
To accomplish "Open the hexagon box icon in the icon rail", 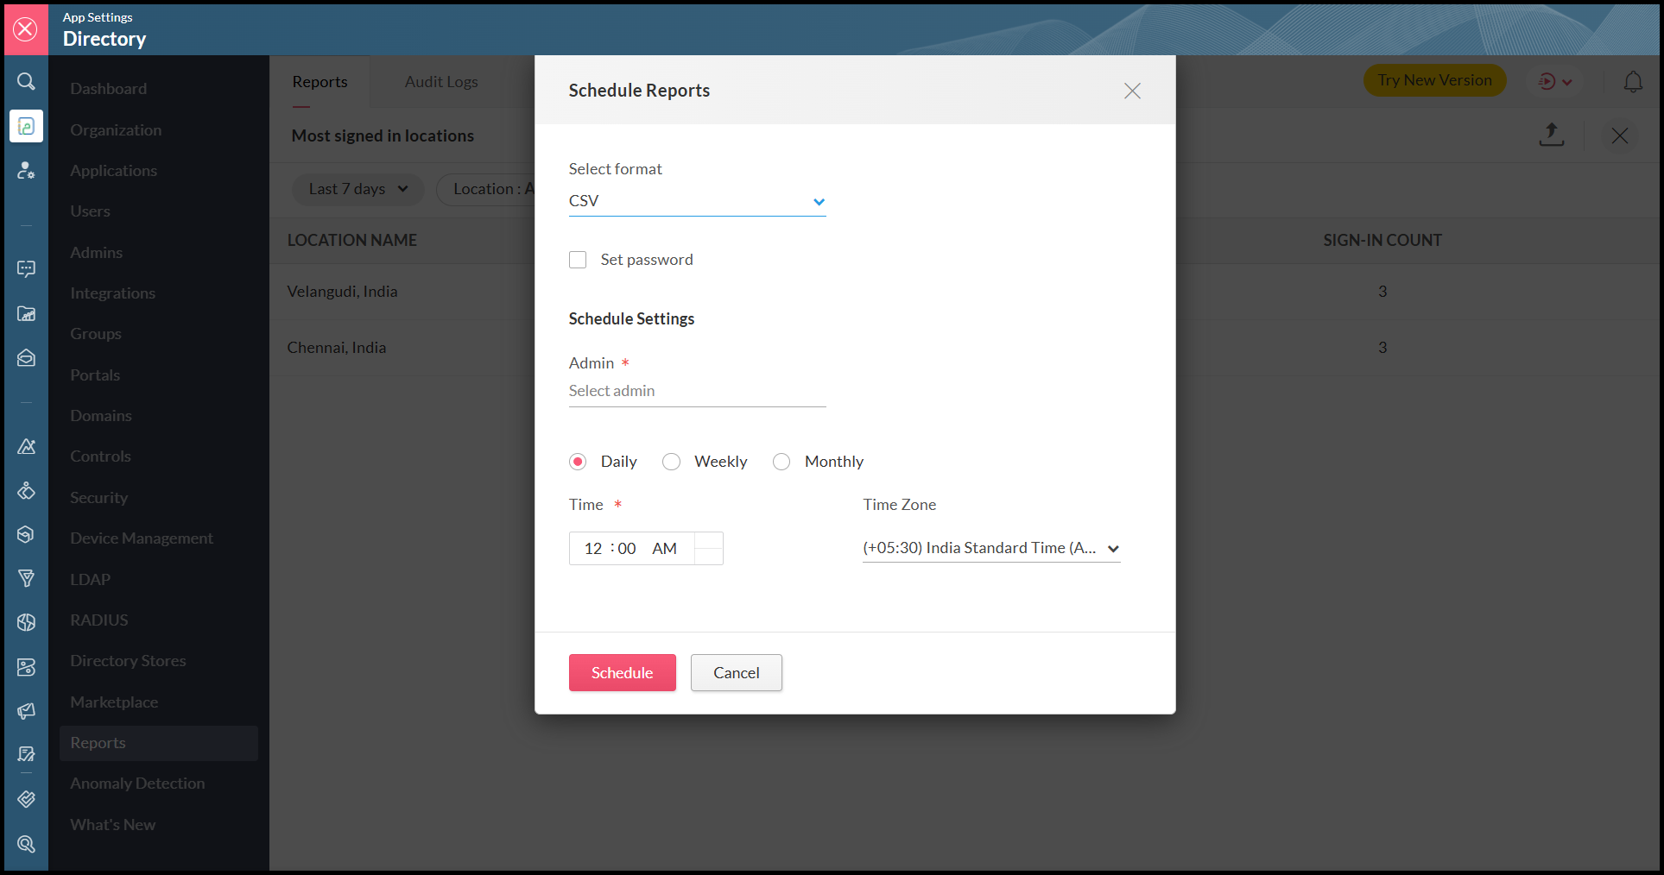I will [27, 535].
